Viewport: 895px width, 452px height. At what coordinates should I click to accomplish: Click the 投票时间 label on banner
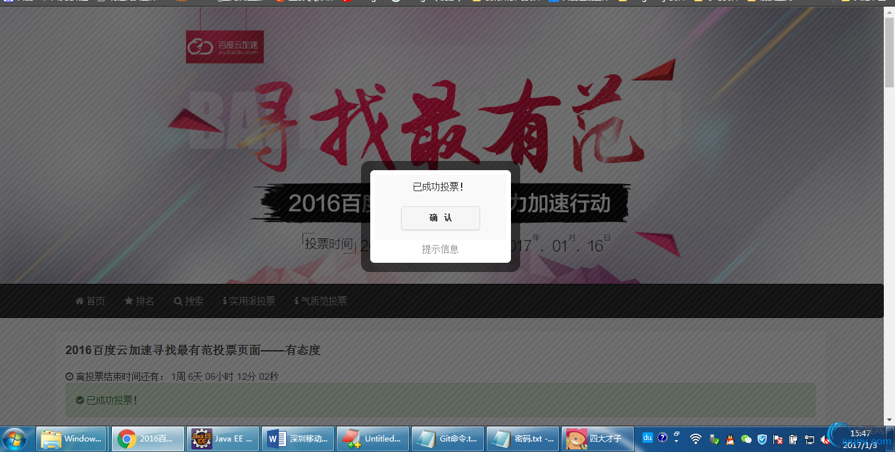click(329, 243)
